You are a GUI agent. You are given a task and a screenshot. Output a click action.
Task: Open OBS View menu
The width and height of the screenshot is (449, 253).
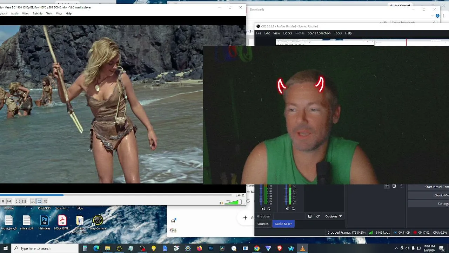pyautogui.click(x=276, y=33)
